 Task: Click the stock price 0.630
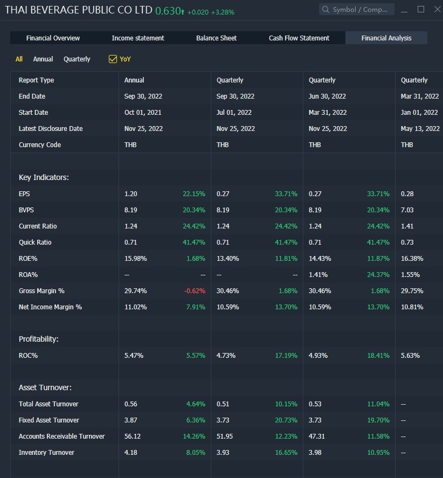coord(168,11)
